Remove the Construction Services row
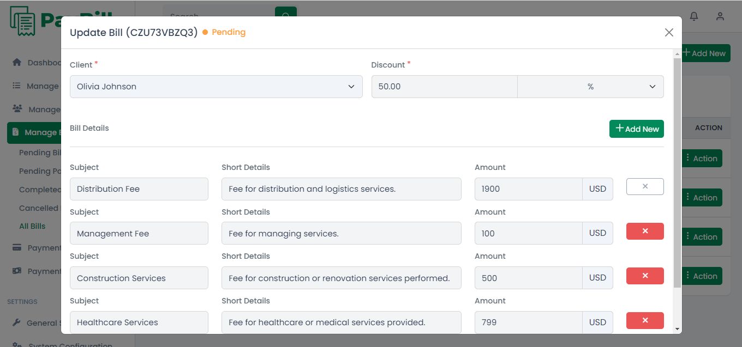 pos(645,276)
